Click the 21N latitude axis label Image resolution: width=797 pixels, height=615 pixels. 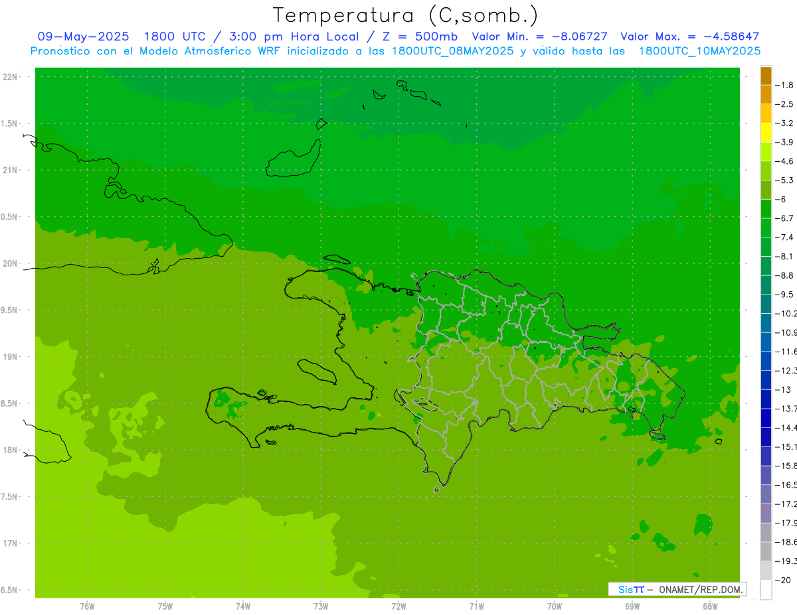click(11, 170)
